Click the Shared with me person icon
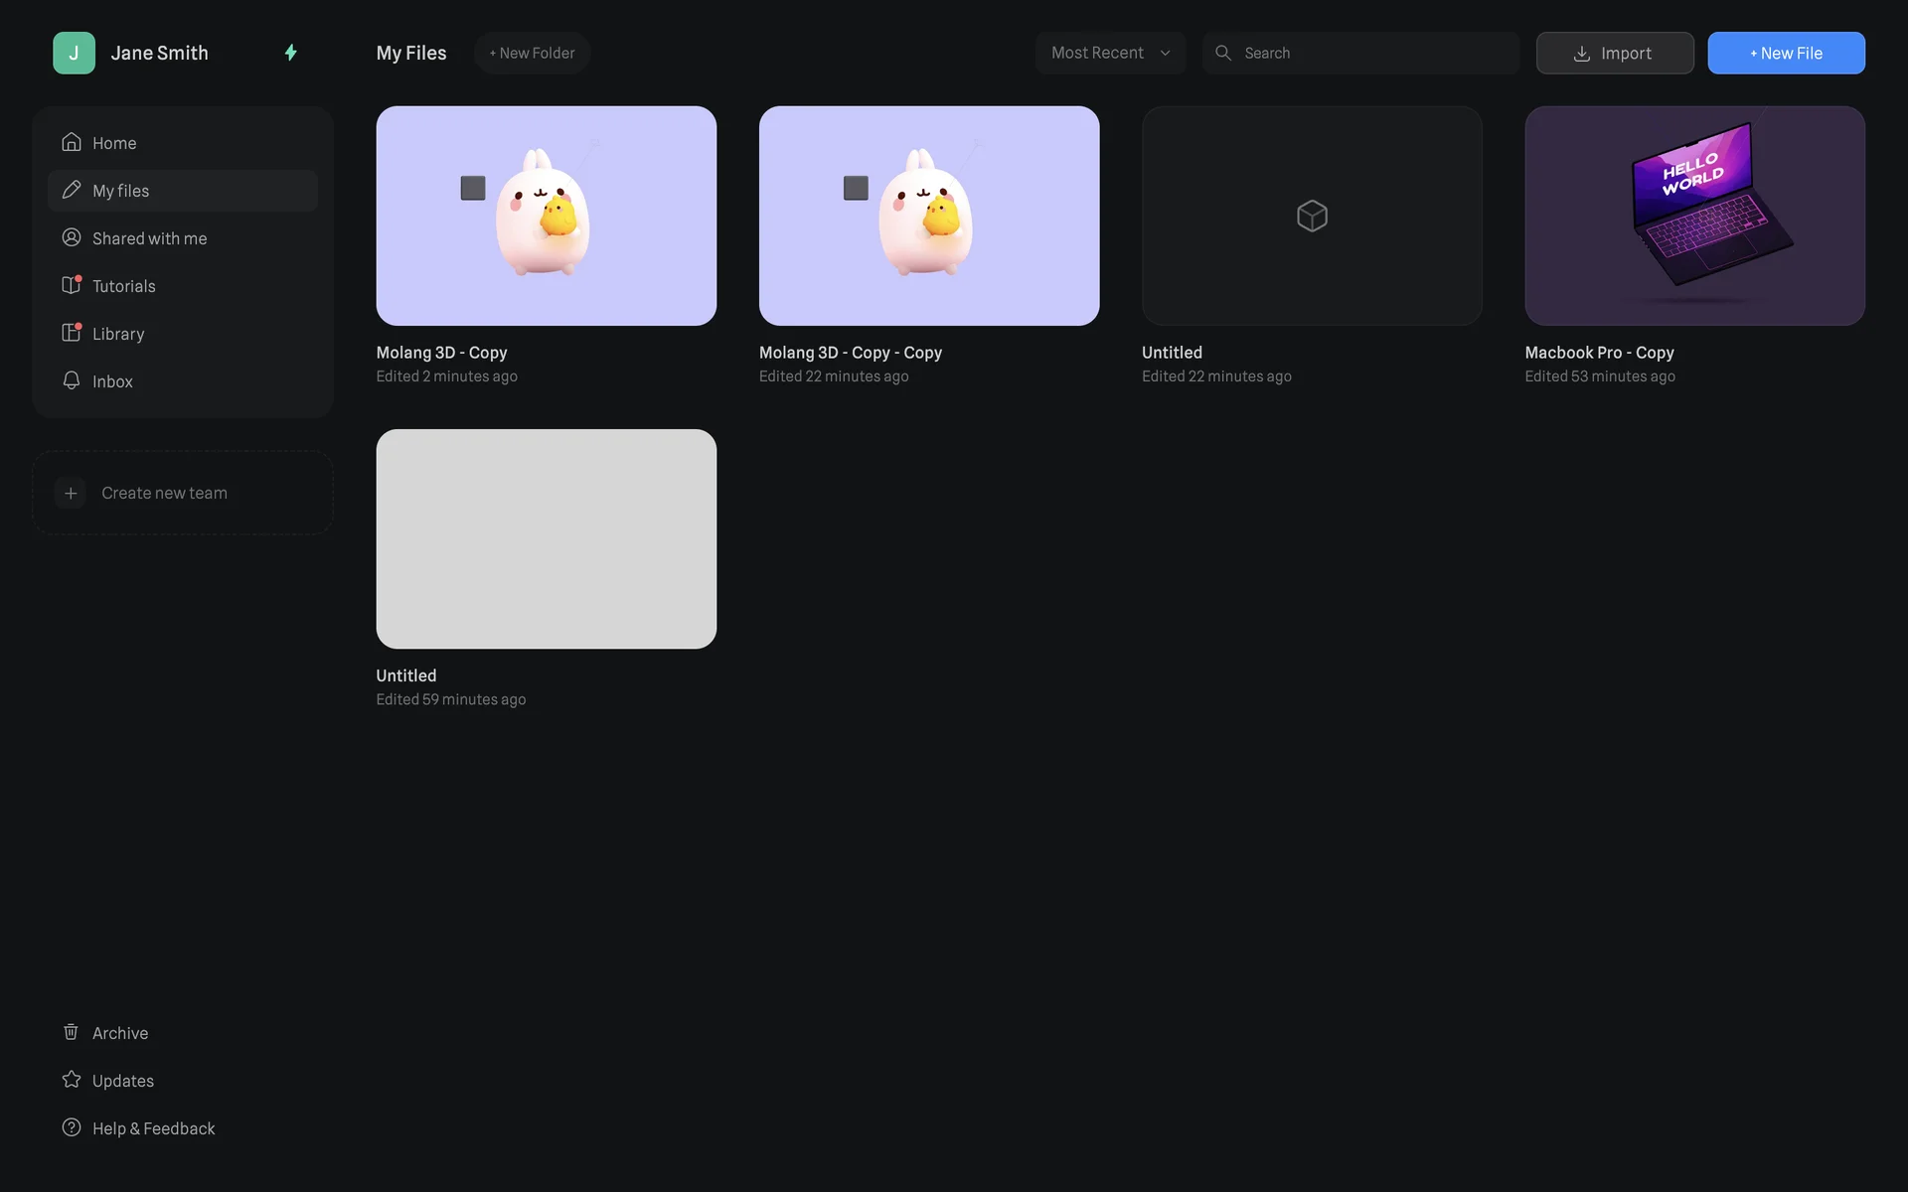1908x1192 pixels. click(72, 237)
